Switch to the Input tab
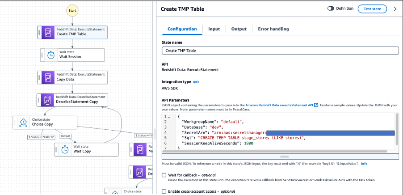The width and height of the screenshot is (403, 195). pyautogui.click(x=214, y=29)
